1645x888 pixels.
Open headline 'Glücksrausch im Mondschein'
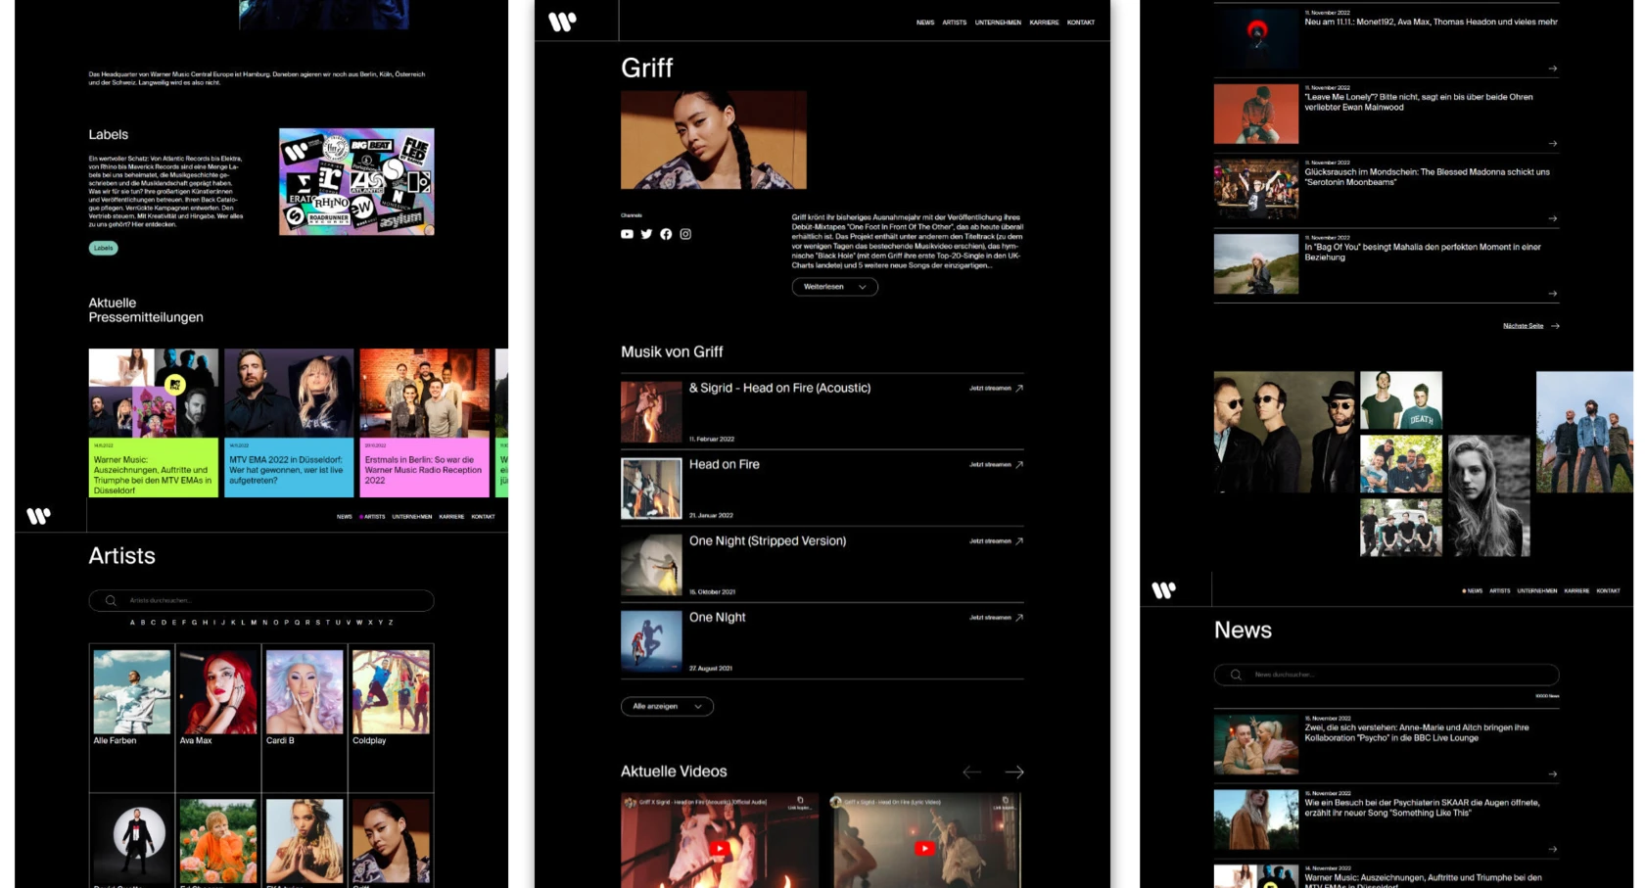(x=1427, y=177)
